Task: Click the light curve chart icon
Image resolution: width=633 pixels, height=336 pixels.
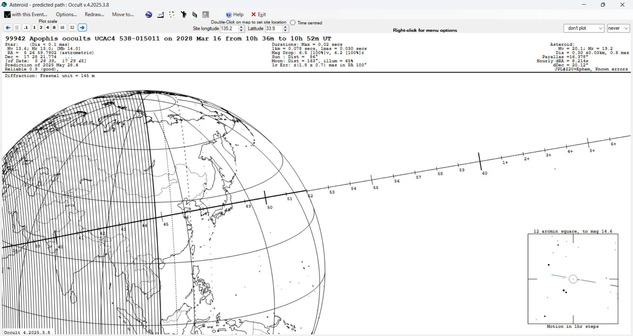Action: [x=161, y=14]
